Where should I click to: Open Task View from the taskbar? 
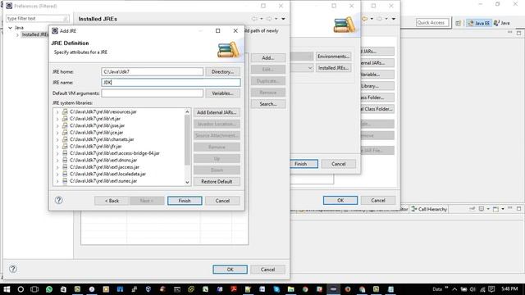34,289
